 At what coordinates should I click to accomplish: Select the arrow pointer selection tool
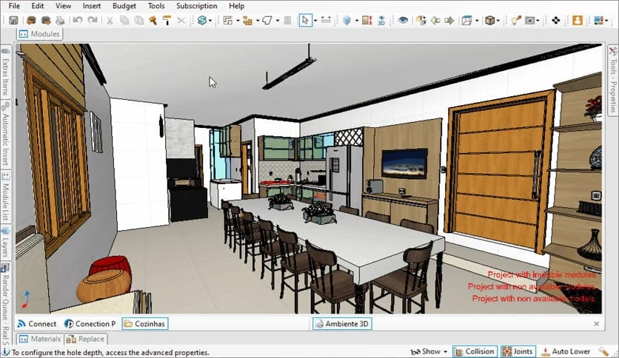point(305,21)
